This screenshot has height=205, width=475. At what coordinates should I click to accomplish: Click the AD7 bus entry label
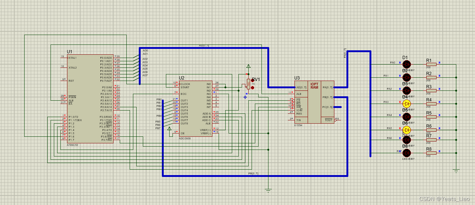pyautogui.click(x=145, y=75)
